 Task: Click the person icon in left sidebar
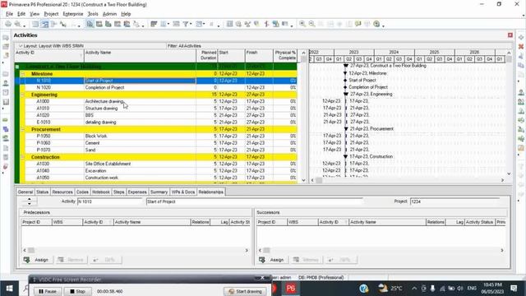pyautogui.click(x=6, y=83)
